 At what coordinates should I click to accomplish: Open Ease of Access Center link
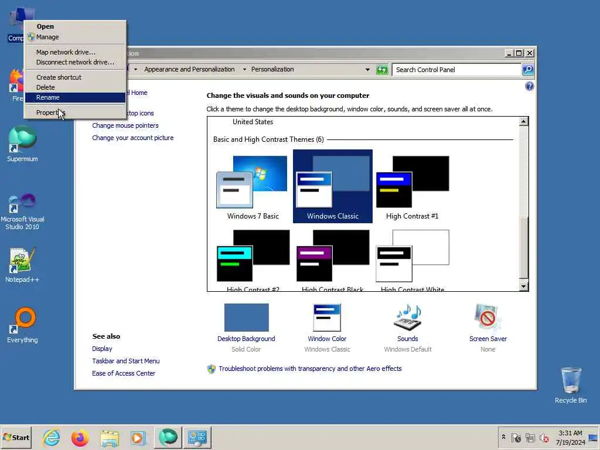pyautogui.click(x=124, y=373)
